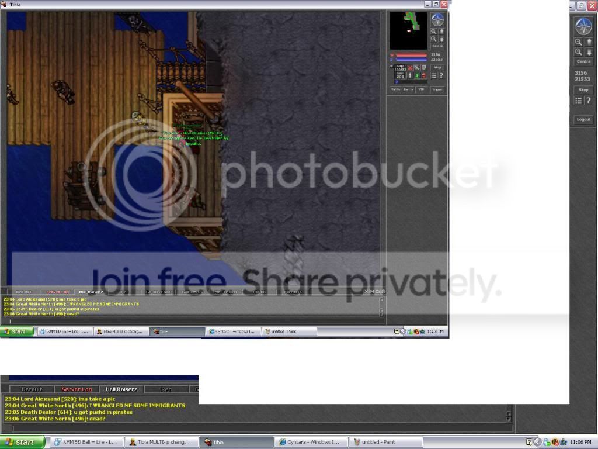This screenshot has height=449, width=598.
Task: Click the 11:06 PM clock in the system tray
Action: (x=580, y=442)
